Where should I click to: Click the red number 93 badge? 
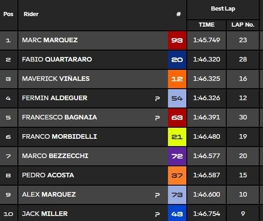177,40
